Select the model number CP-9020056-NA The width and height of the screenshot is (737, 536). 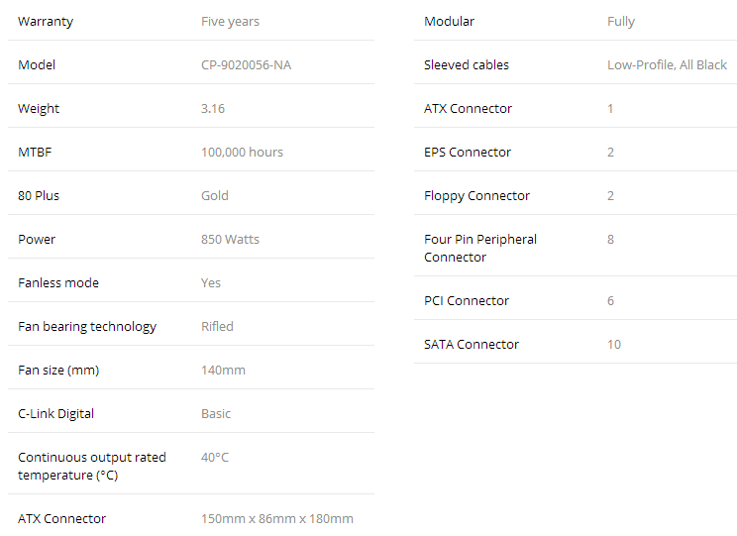click(246, 64)
